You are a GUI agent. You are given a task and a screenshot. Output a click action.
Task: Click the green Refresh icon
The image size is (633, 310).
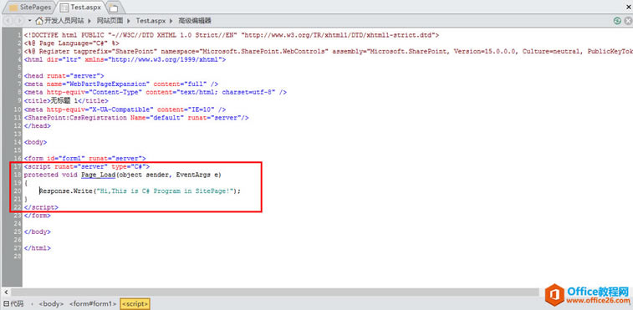(x=617, y=21)
